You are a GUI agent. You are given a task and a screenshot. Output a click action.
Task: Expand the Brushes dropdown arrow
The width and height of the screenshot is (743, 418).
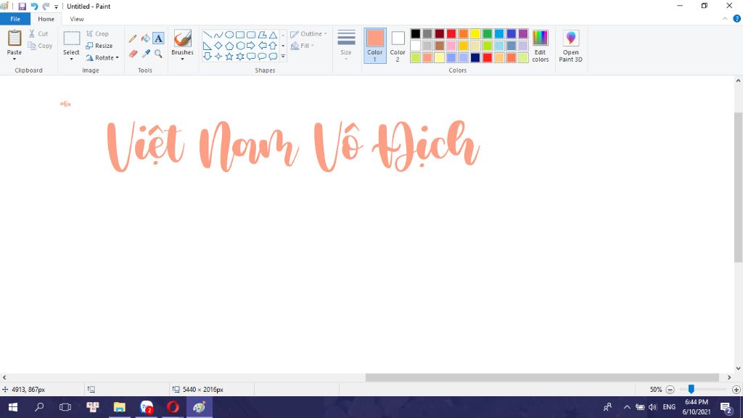click(182, 59)
